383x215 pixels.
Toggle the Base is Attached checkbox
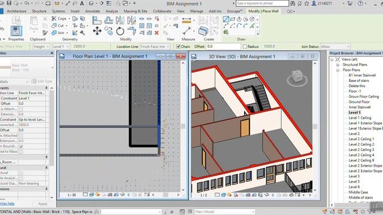[21, 109]
